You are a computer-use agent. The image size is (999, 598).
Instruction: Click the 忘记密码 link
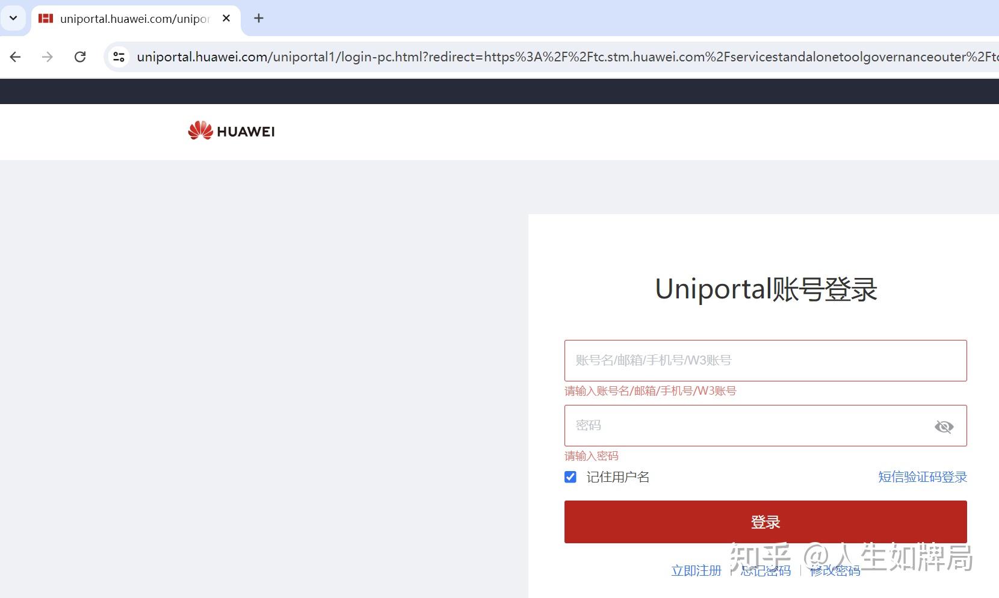(765, 570)
